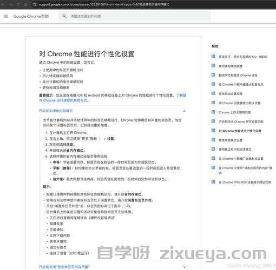Click the help search input field
This screenshot has height=270, width=276.
(x=134, y=16)
